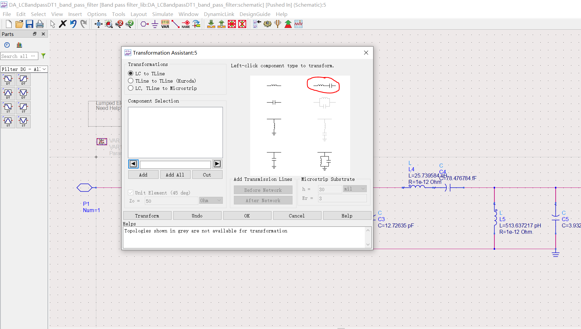581x329 pixels.
Task: Place the ST bandstop filter part
Action: click(x=23, y=122)
